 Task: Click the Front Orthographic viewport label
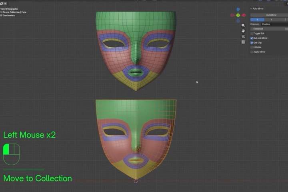coord(9,9)
